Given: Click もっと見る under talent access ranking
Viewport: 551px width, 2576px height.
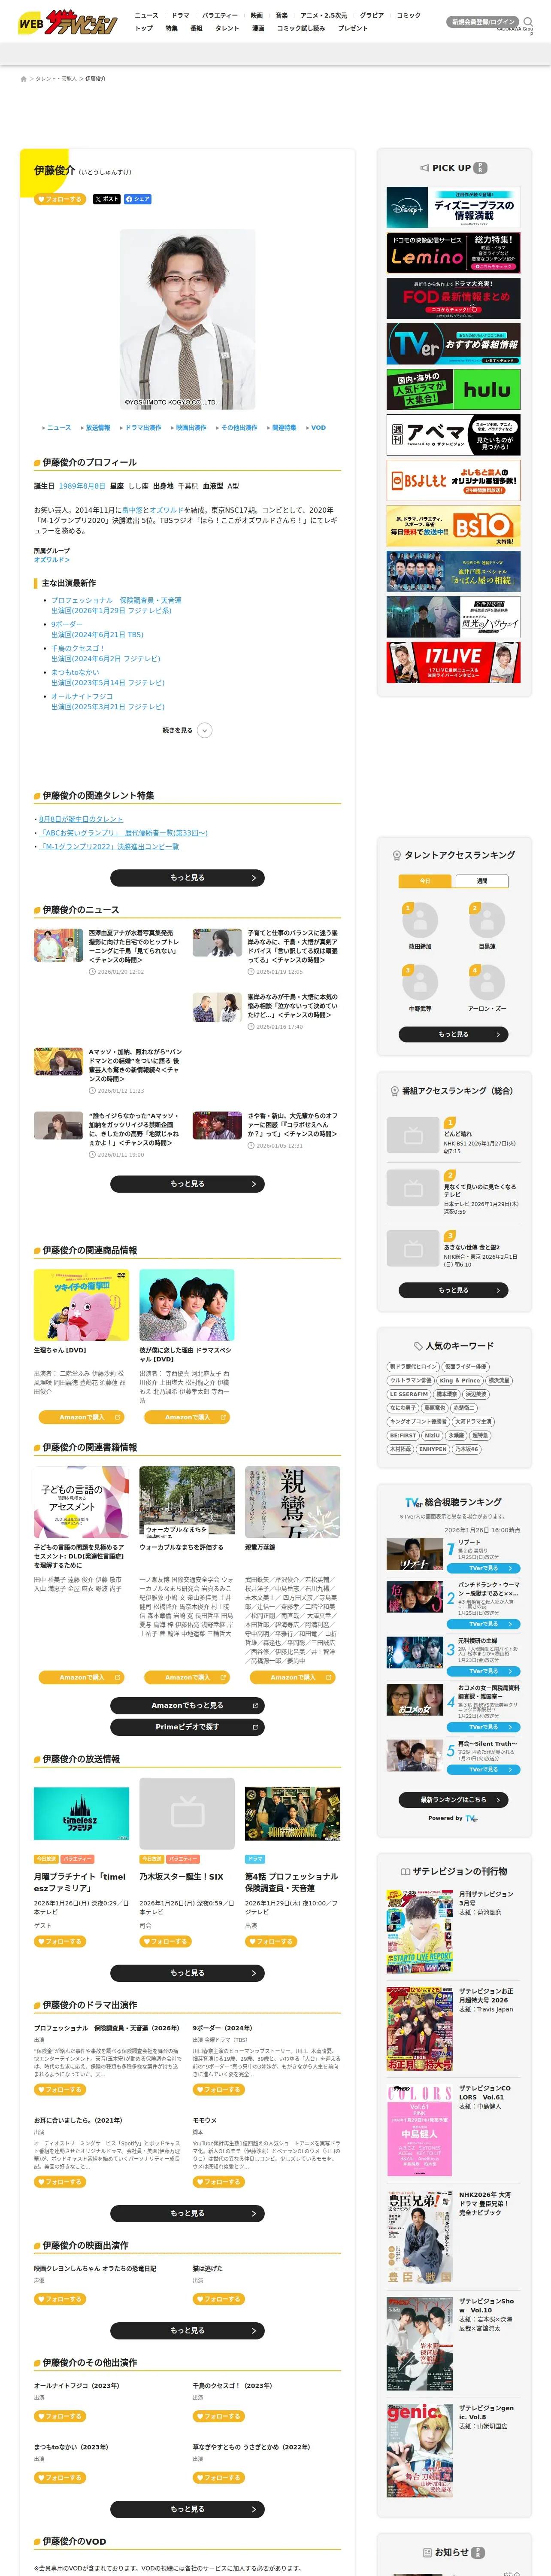Looking at the screenshot, I should (453, 1034).
